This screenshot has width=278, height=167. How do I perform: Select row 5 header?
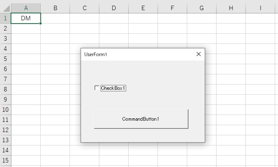(x=5, y=59)
